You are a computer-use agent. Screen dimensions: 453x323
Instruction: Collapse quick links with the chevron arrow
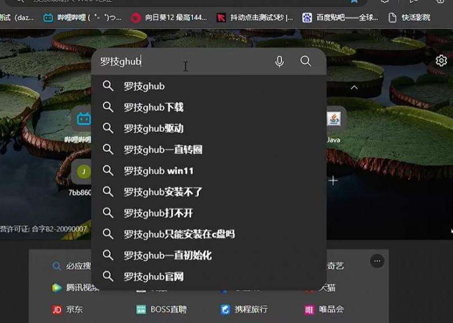coord(354,88)
